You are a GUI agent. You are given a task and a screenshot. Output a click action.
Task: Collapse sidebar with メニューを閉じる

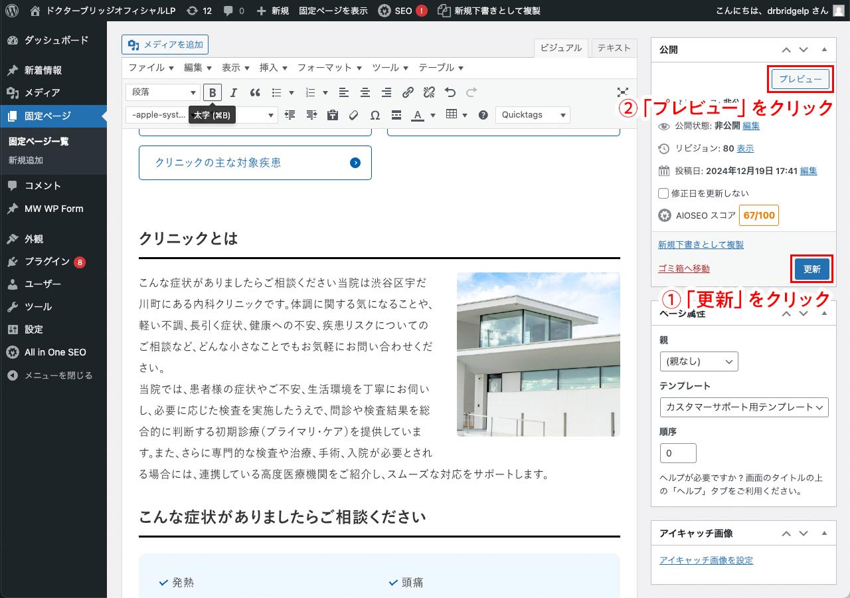pos(53,375)
